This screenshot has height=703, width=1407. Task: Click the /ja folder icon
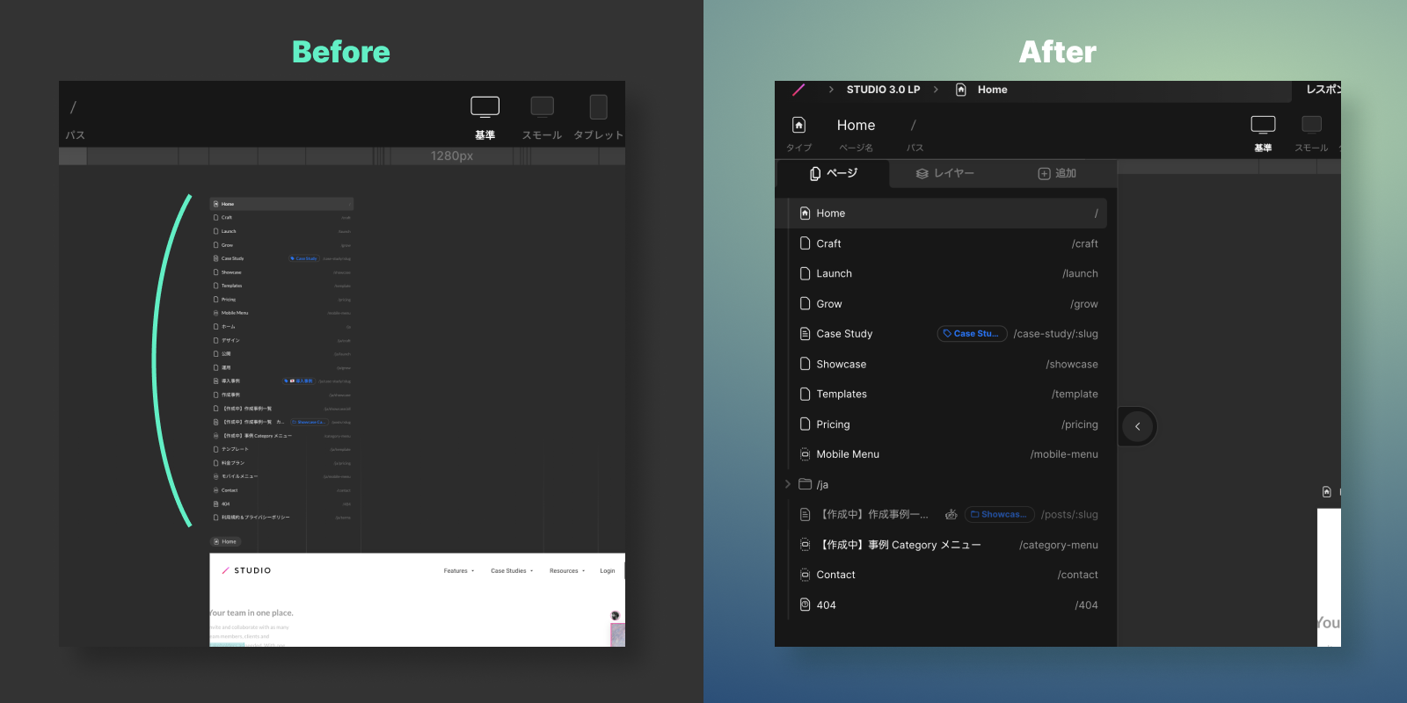pos(805,484)
